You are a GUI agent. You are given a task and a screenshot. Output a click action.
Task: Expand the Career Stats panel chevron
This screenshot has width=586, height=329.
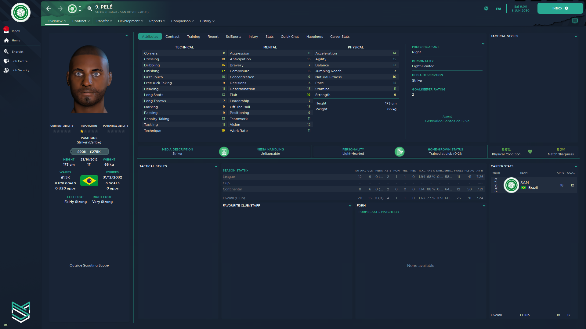(x=576, y=167)
